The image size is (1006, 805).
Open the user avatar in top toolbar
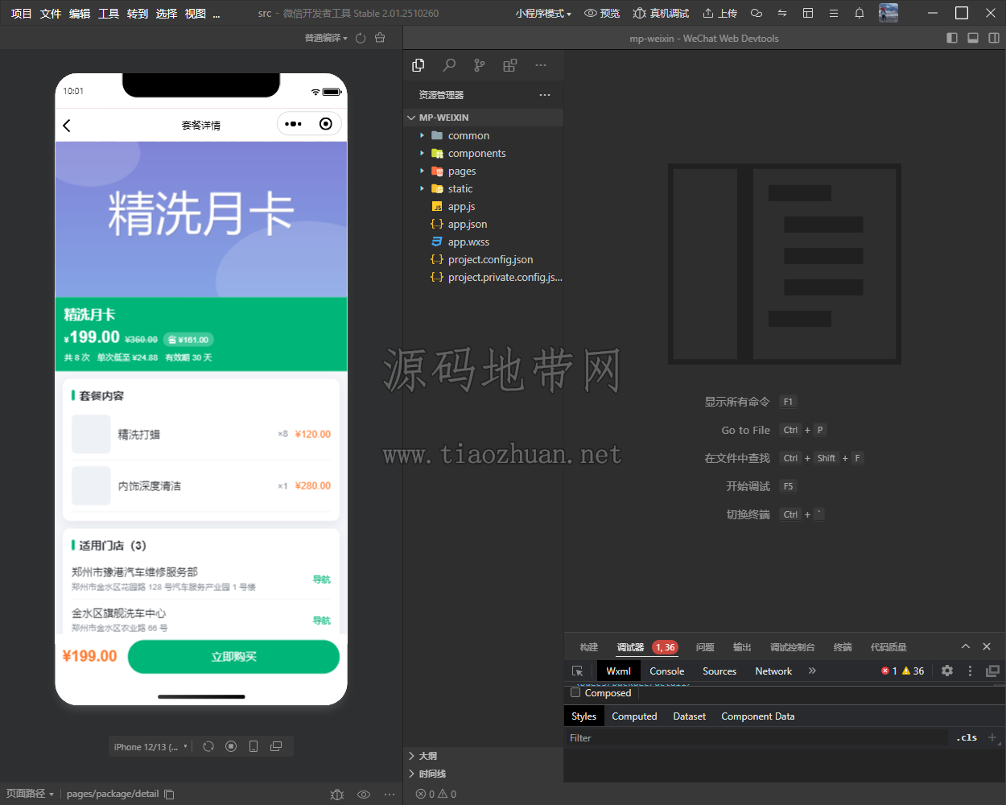tap(888, 13)
